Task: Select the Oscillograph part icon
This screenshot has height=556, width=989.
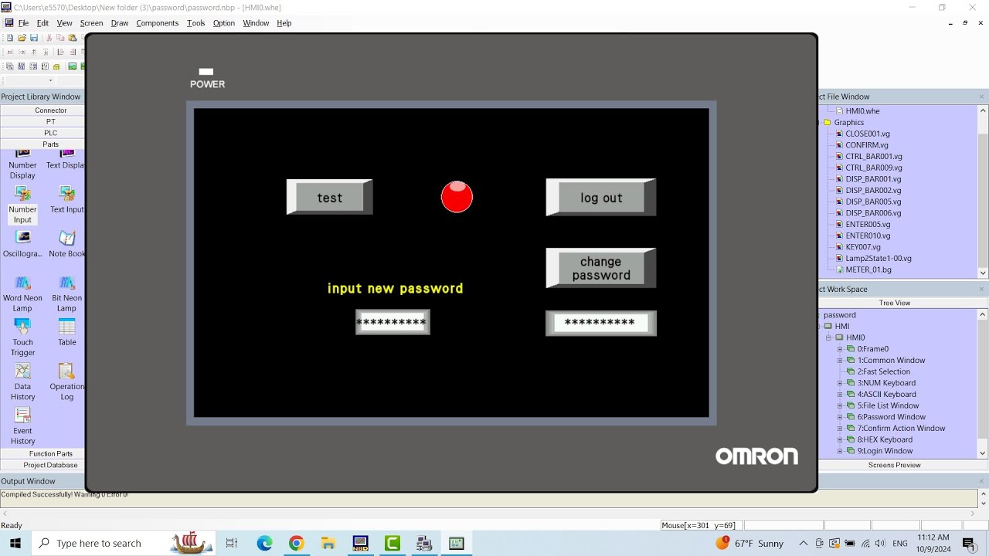Action: [x=22, y=238]
